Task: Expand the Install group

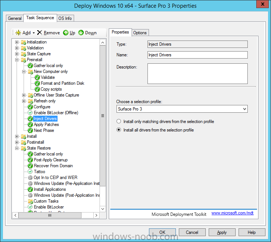Action: (17, 136)
